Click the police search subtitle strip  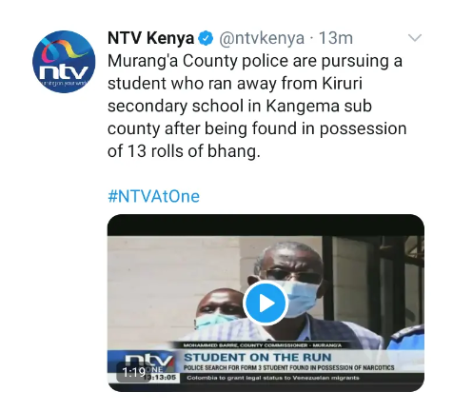pyautogui.click(x=289, y=367)
